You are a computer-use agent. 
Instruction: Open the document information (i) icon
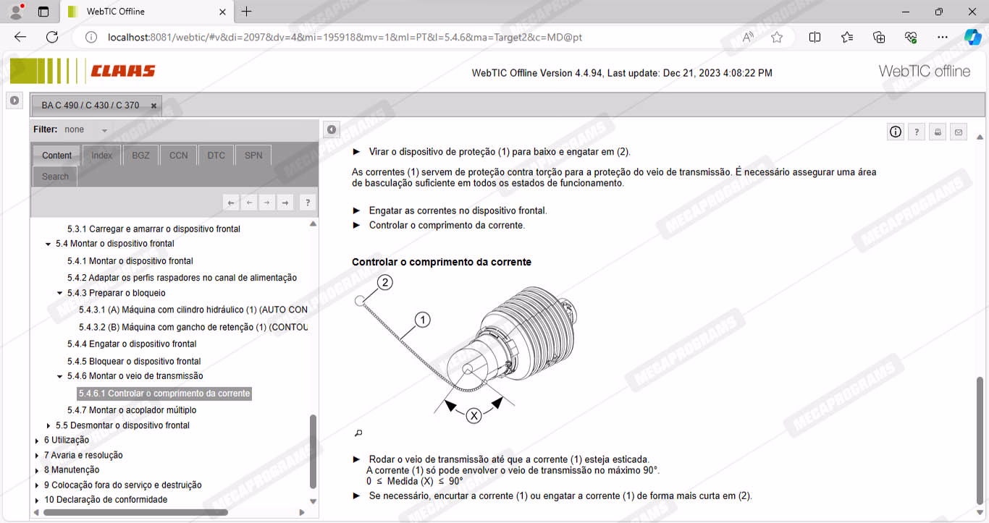(896, 132)
